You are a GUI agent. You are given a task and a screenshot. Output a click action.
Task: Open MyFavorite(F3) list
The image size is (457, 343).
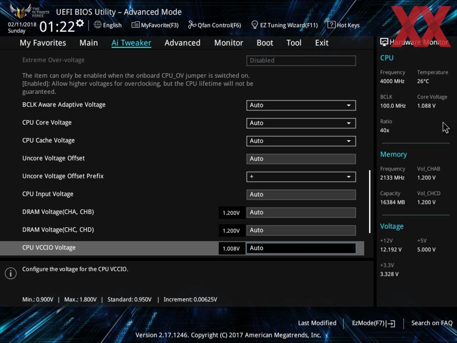[x=155, y=25]
